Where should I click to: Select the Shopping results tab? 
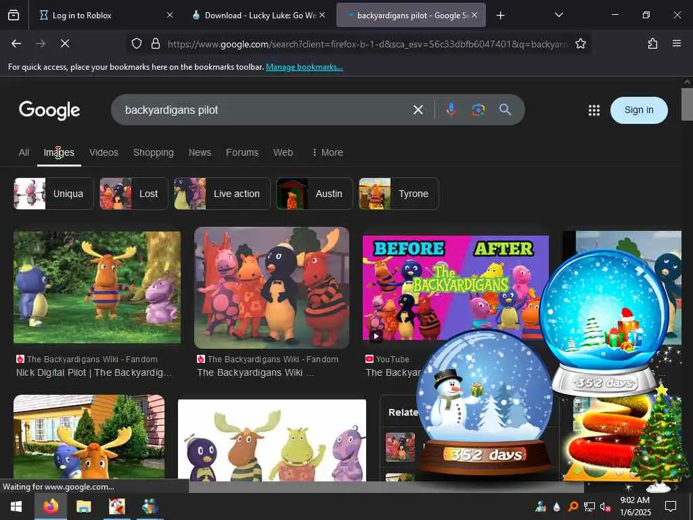(x=154, y=152)
